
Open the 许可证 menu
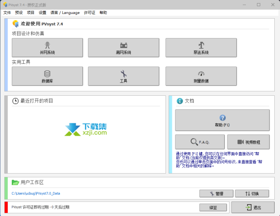(89, 13)
